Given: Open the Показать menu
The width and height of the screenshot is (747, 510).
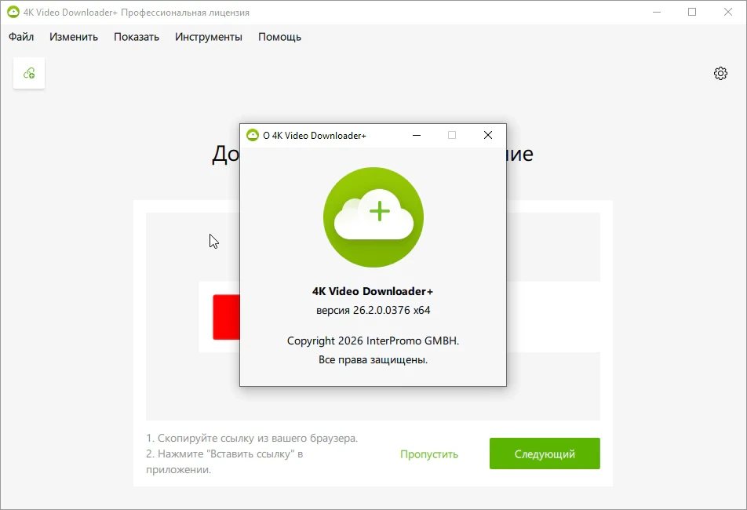Looking at the screenshot, I should pos(137,37).
